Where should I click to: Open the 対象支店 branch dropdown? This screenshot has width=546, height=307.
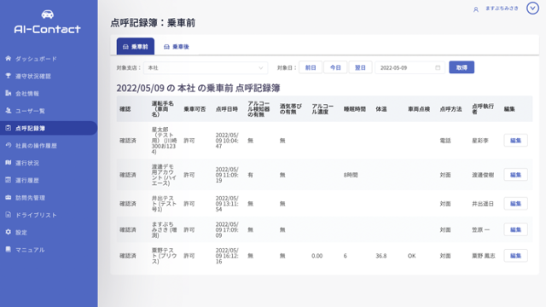point(206,68)
